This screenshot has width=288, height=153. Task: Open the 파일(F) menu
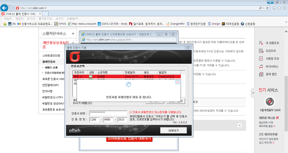click(8, 19)
